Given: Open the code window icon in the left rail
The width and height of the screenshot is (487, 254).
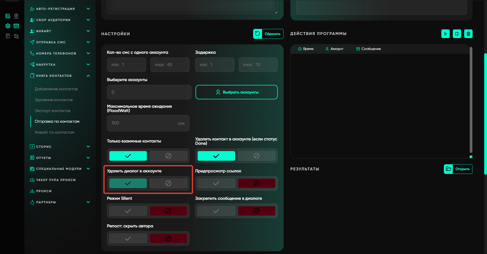Looking at the screenshot, I should tap(16, 26).
